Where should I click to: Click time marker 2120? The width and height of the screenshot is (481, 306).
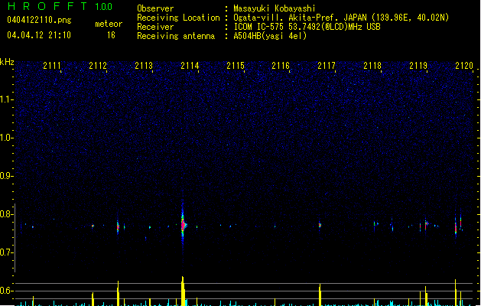(x=464, y=66)
